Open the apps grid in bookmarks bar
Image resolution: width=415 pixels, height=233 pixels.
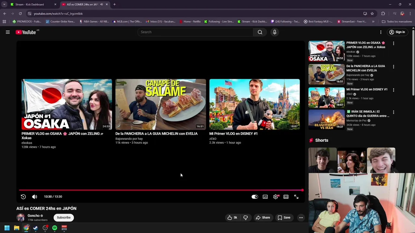(4, 22)
